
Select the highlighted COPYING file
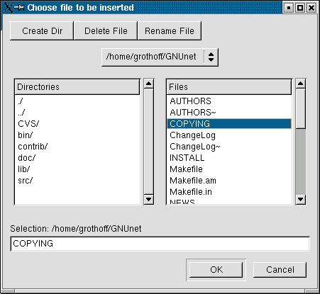[229, 124]
